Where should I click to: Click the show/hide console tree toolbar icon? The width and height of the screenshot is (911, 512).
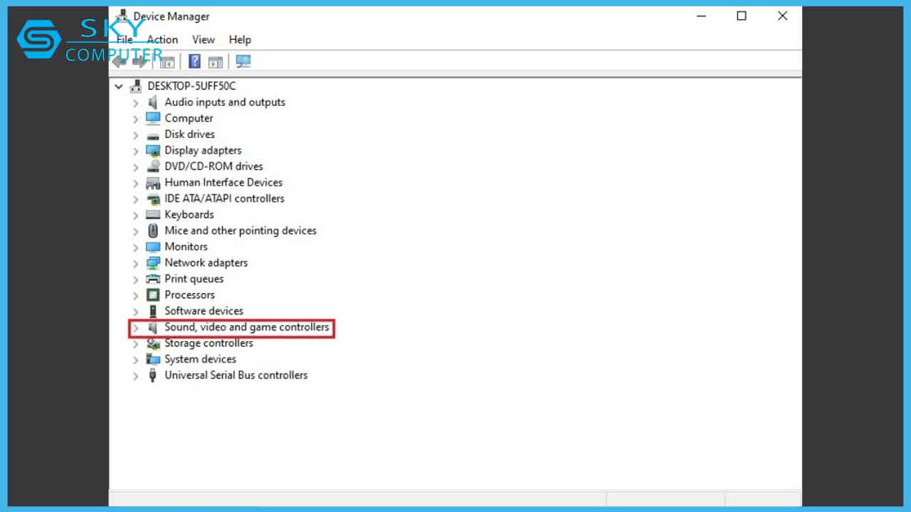pos(167,62)
